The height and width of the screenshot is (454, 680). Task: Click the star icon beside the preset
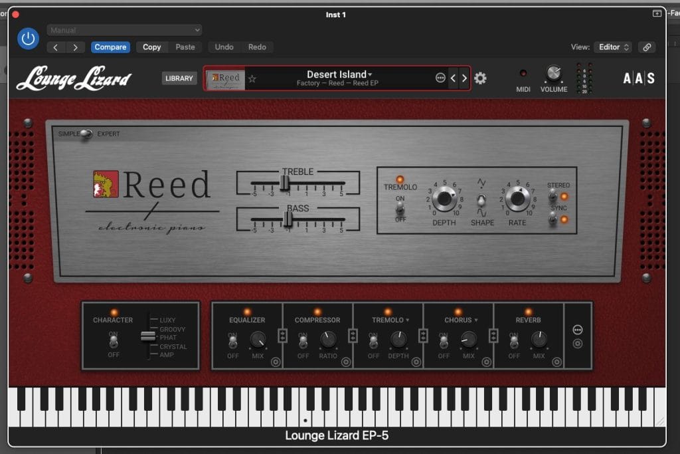(252, 78)
